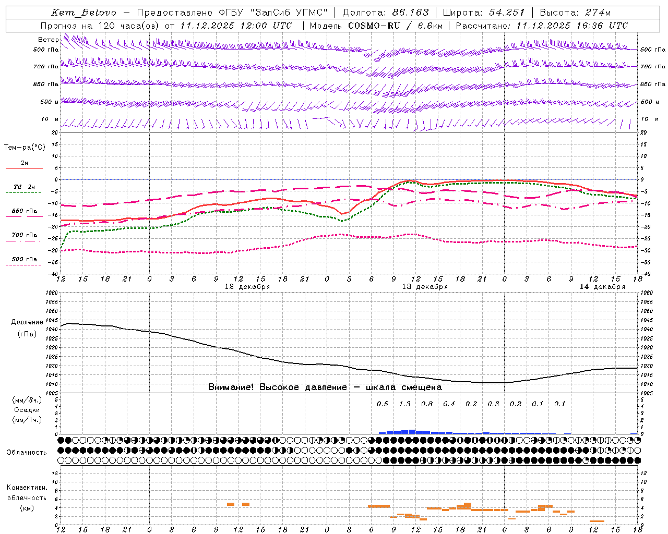Click the station title Kem_Belovo
Viewport: 668px width, 534px height.
[84, 13]
